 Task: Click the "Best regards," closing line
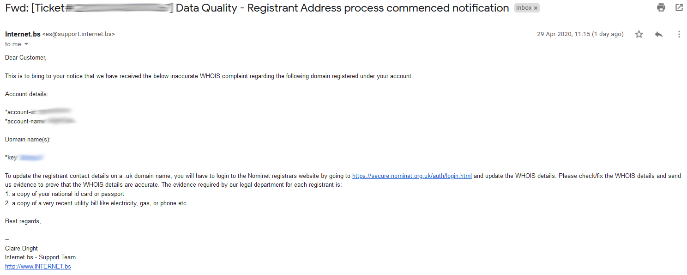23,221
